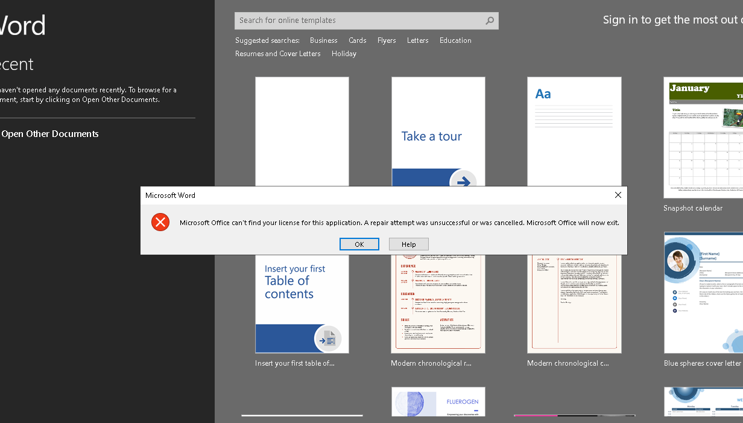The width and height of the screenshot is (743, 423).
Task: Click Insert your first table of... label
Action: pos(295,363)
